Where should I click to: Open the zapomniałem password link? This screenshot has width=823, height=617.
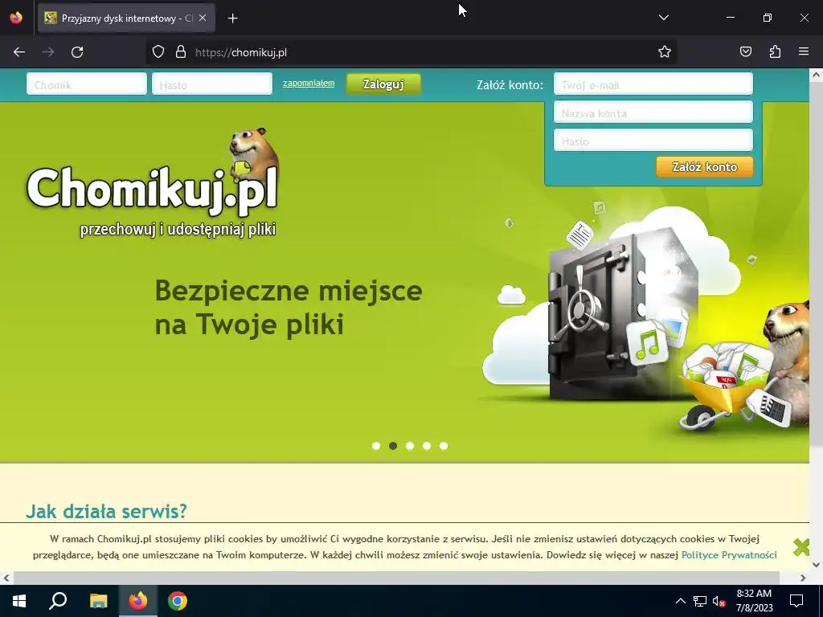click(x=309, y=83)
